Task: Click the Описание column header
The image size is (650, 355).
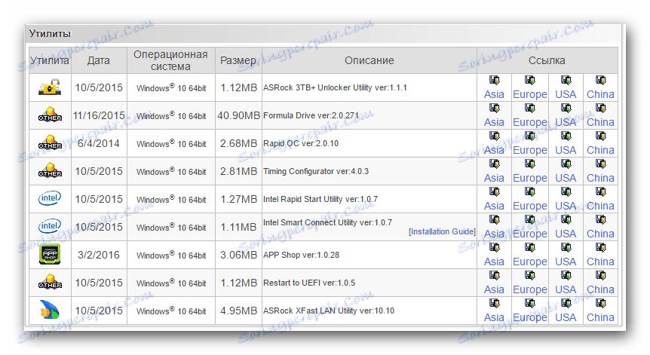Action: coord(369,60)
